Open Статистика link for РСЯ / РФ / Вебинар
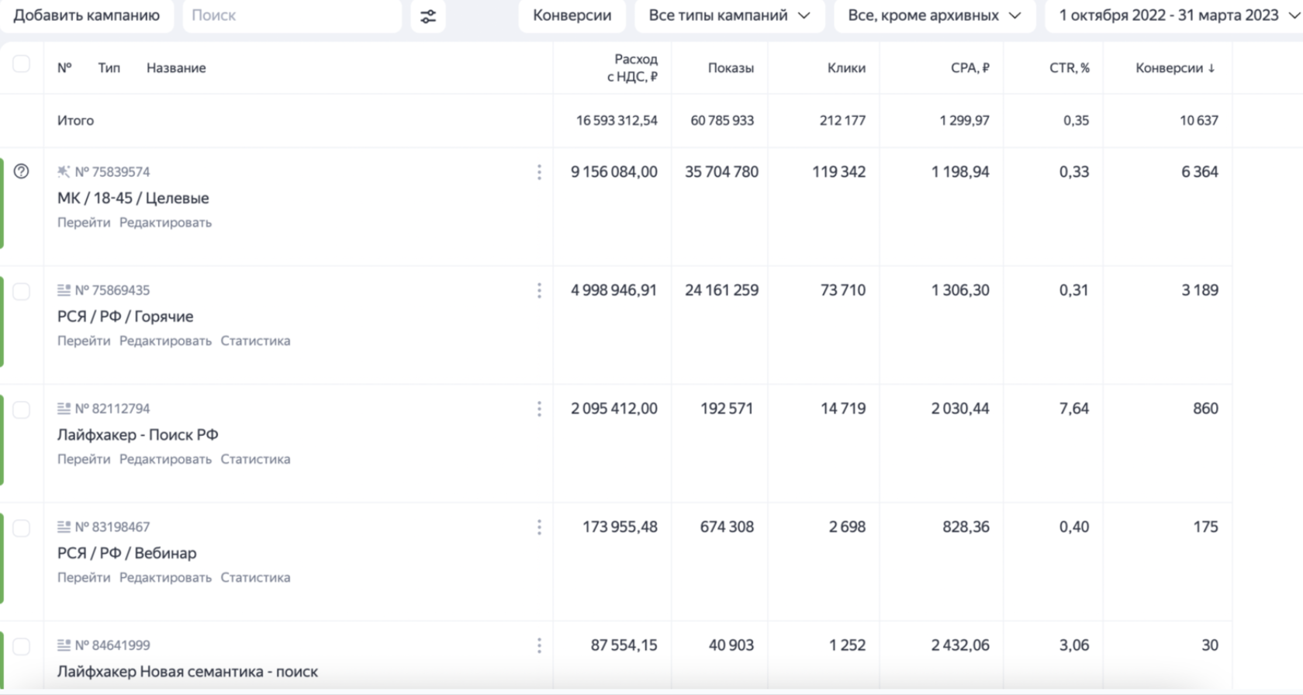 255,577
